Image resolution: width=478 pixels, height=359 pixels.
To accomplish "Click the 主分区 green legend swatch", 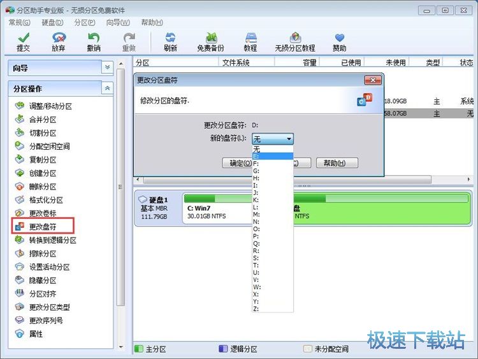I will click(138, 348).
